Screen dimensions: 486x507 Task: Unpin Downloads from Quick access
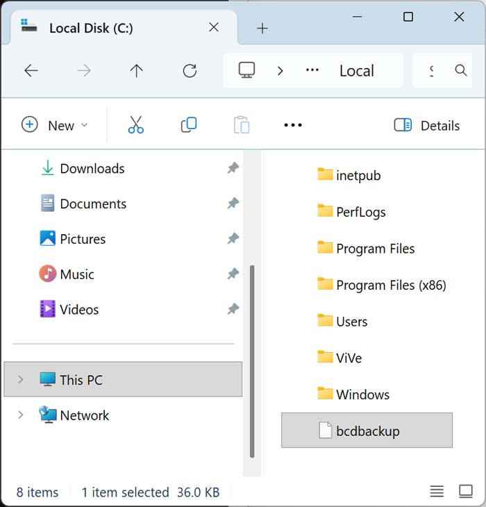[x=233, y=168]
